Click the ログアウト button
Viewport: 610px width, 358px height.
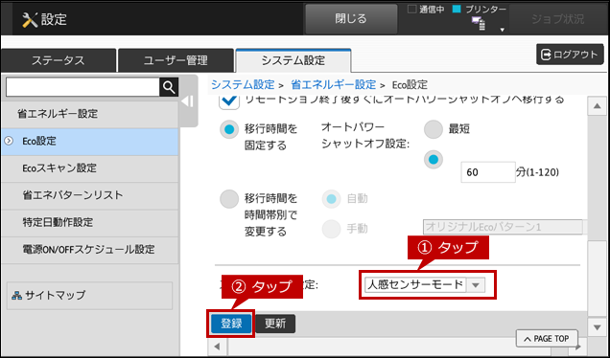click(x=570, y=55)
